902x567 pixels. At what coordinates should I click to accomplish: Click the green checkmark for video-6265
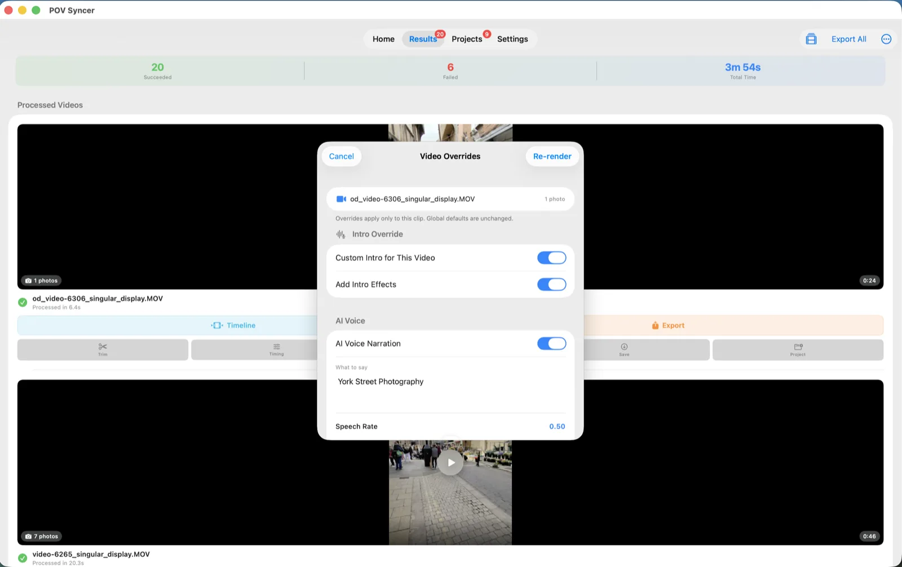23,558
